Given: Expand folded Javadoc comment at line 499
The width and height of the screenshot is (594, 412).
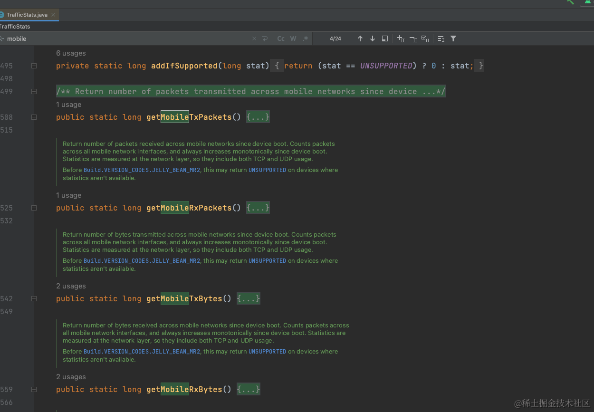Looking at the screenshot, I should (x=34, y=92).
